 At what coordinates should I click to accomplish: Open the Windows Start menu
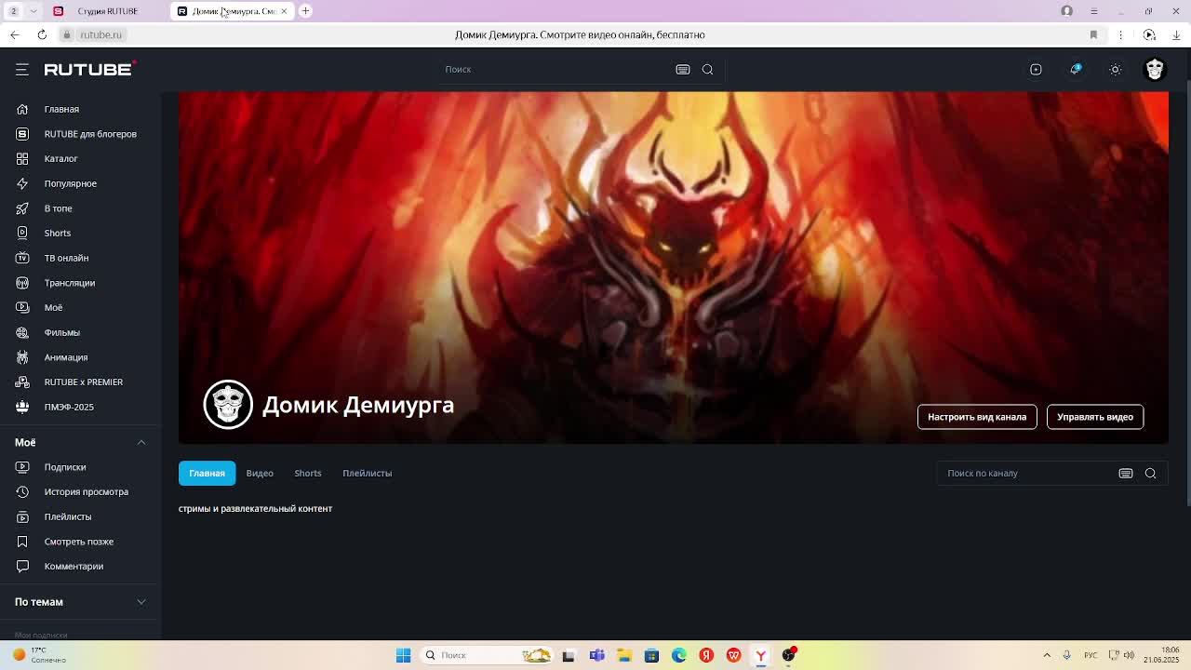coord(403,655)
